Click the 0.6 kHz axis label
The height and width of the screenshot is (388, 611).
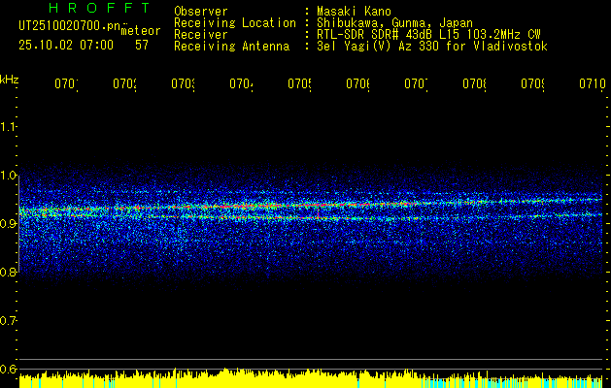pyautogui.click(x=9, y=369)
